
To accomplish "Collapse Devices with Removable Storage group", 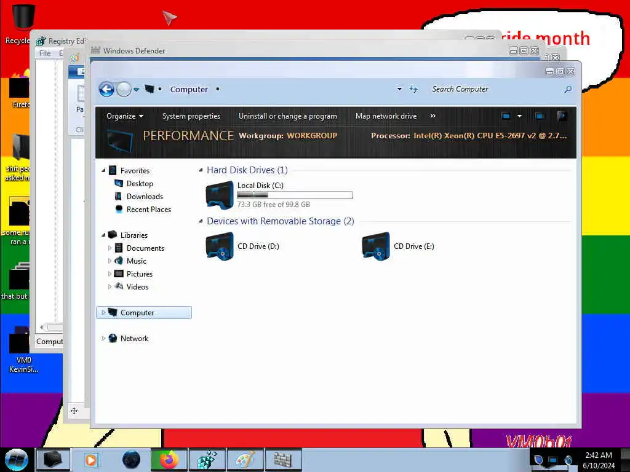I will pyautogui.click(x=201, y=221).
